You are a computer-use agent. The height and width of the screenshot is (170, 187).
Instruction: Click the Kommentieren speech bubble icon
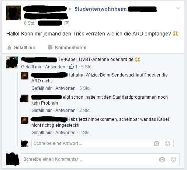[x=50, y=48]
